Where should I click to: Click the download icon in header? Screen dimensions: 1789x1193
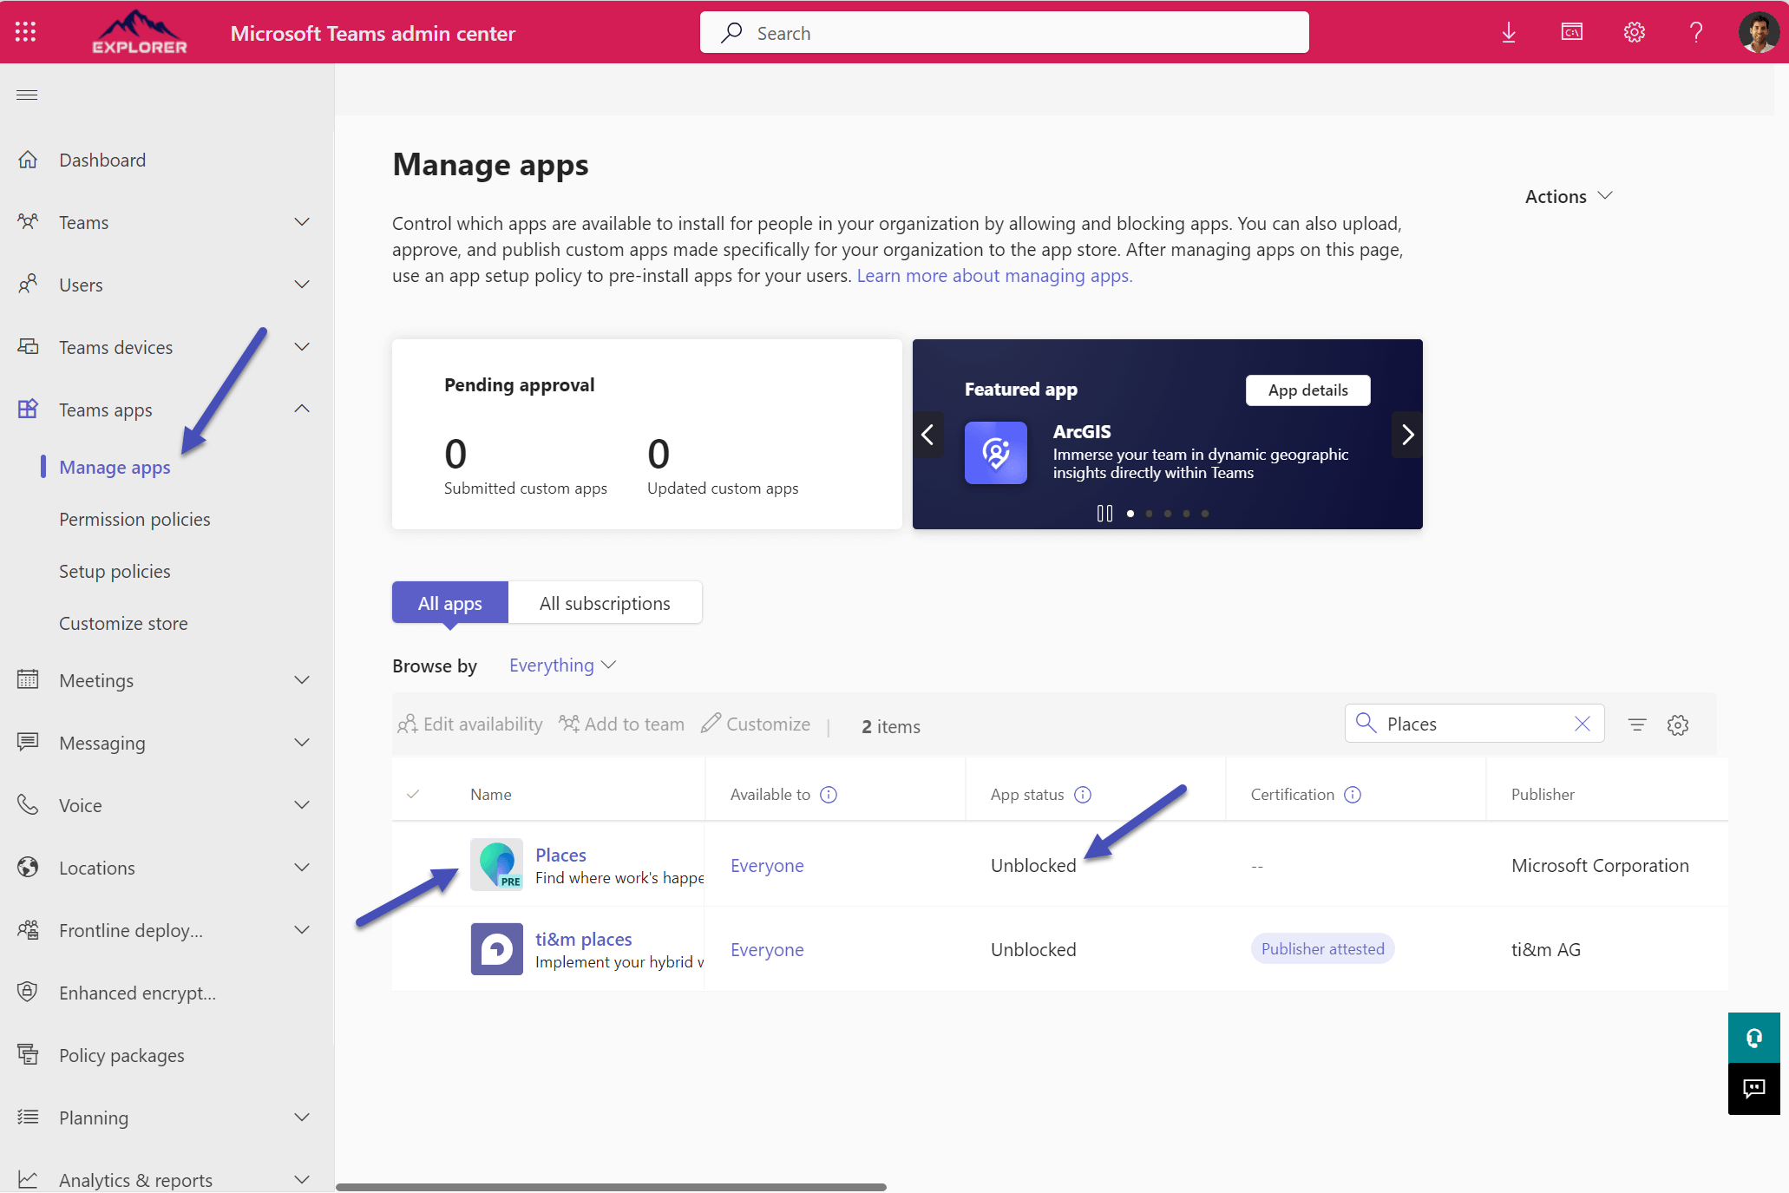pos(1509,32)
